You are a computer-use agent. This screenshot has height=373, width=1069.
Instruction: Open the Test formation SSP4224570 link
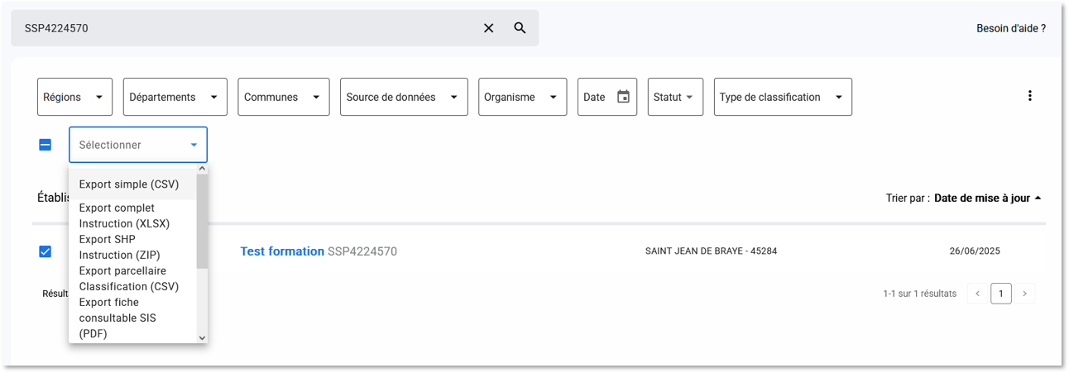point(319,251)
